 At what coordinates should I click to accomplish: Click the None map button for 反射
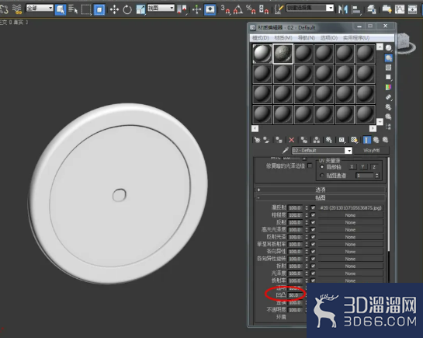click(x=351, y=222)
